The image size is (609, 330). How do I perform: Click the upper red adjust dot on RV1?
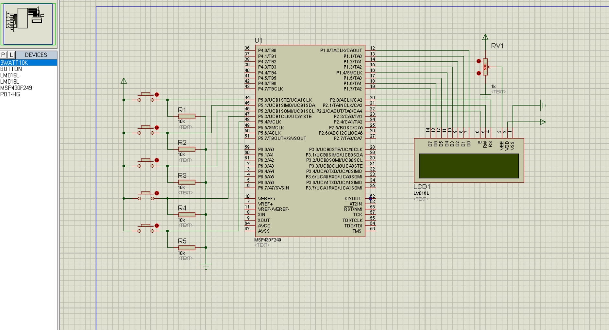pos(479,61)
